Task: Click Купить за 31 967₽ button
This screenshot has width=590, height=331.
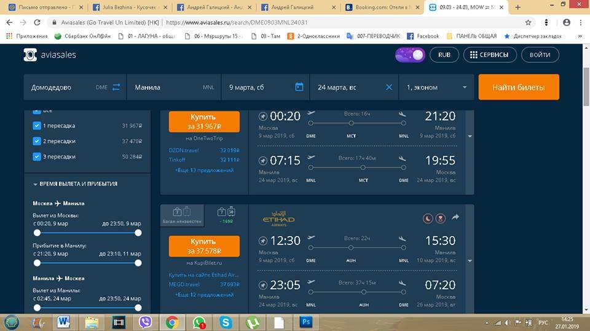Action: tap(204, 122)
